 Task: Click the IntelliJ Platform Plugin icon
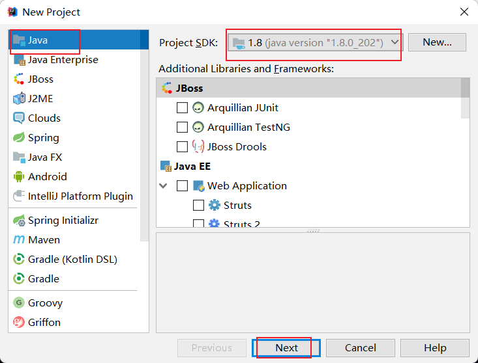19,196
